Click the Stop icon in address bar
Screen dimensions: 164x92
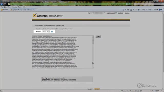coord(132,4)
